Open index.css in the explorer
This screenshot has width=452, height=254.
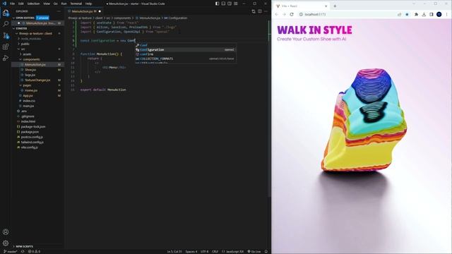pyautogui.click(x=29, y=101)
